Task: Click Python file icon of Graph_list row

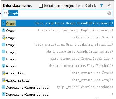Action: pos(4,73)
